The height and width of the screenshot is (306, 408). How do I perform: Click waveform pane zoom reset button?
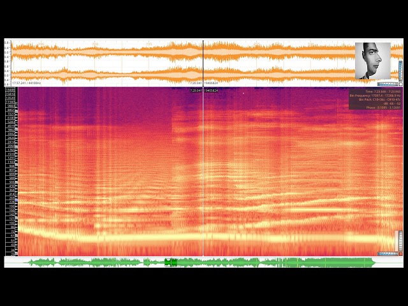[x=401, y=84]
